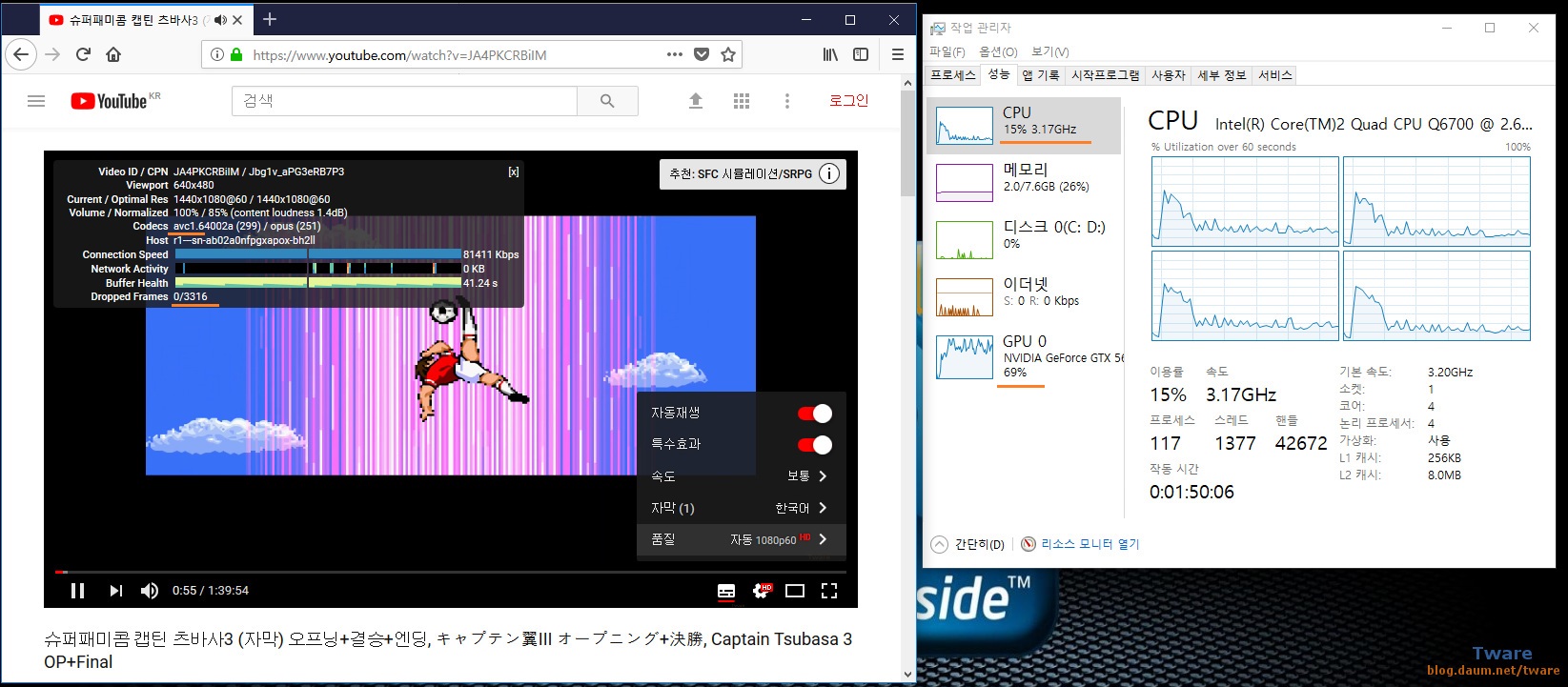The height and width of the screenshot is (687, 1568).
Task: Open the YouTube apps grid icon
Action: pyautogui.click(x=742, y=101)
